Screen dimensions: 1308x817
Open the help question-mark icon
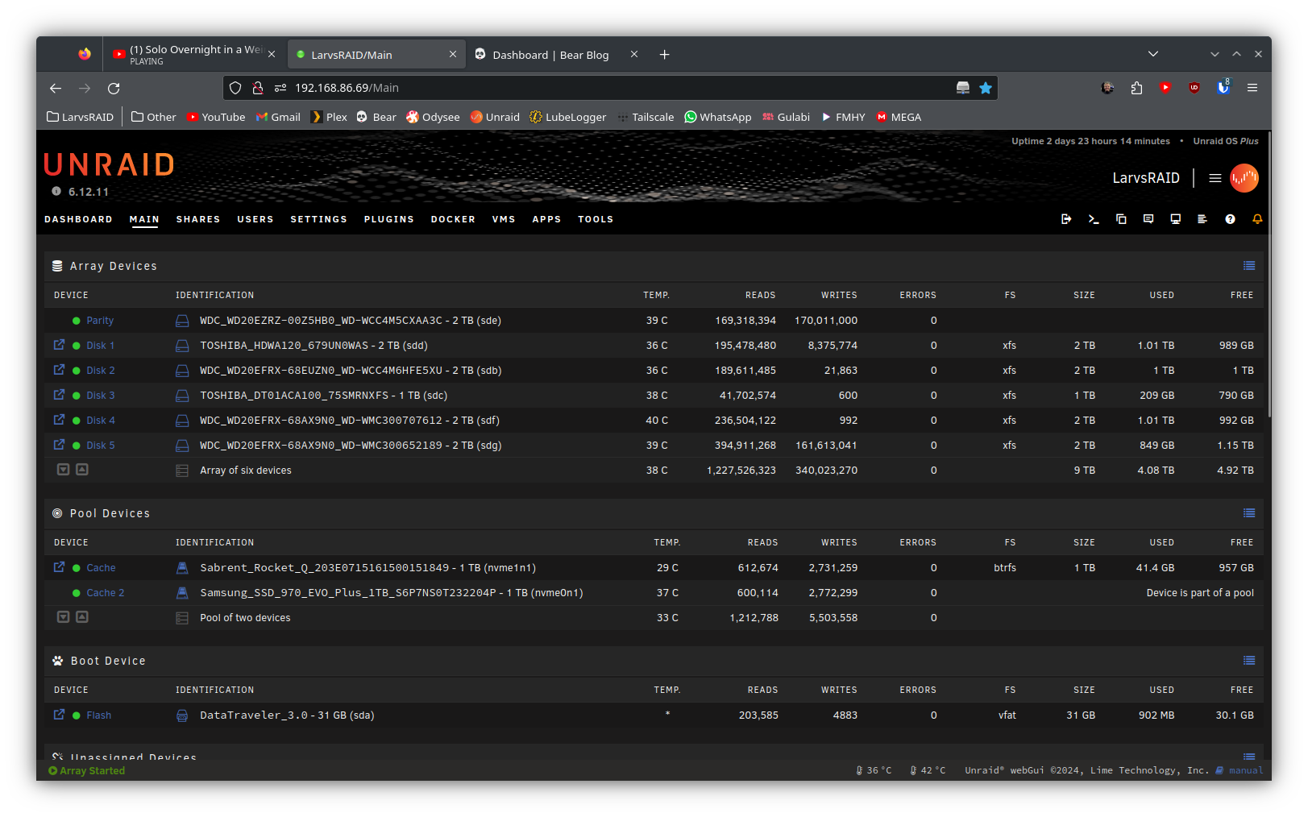(x=1230, y=219)
